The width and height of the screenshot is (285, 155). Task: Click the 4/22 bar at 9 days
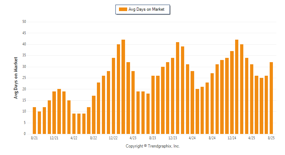click(74, 124)
